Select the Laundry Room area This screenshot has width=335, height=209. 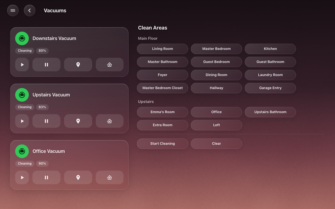[x=270, y=75]
